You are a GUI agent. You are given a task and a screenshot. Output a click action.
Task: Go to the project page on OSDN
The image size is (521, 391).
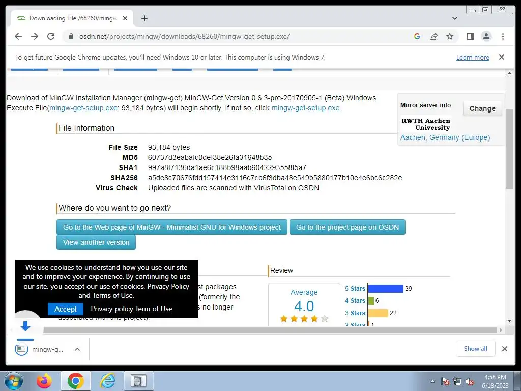(x=347, y=227)
